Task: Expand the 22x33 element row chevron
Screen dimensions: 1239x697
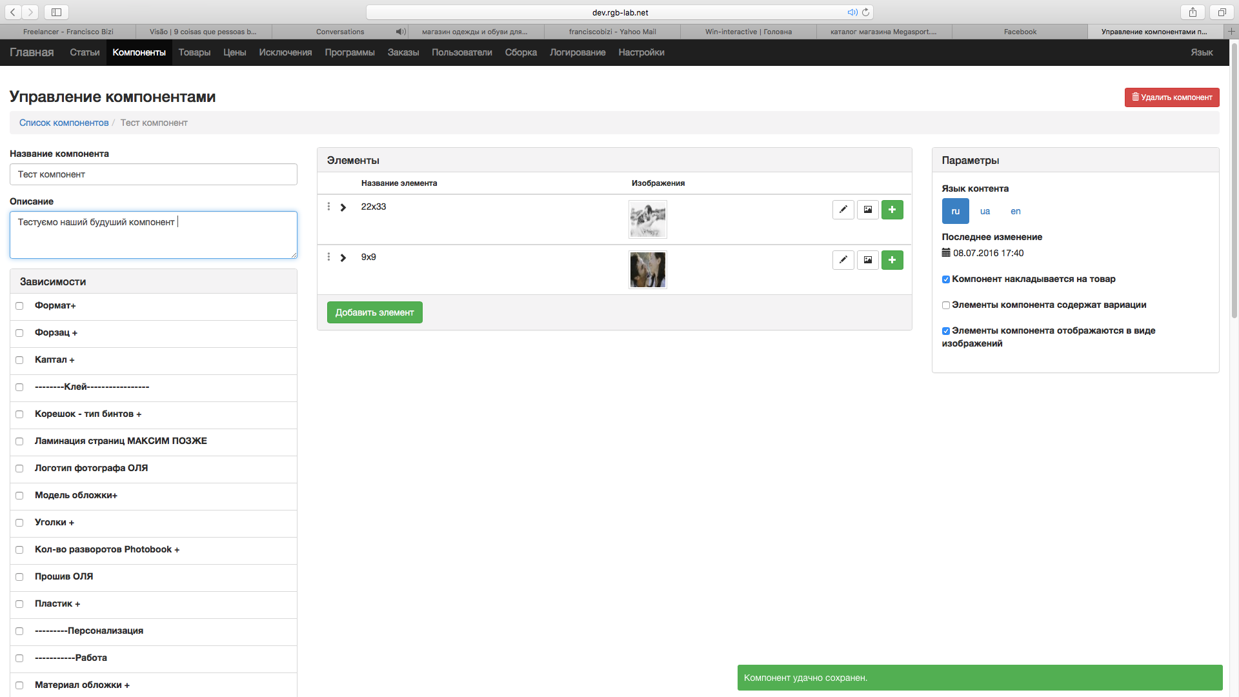Action: click(x=343, y=207)
